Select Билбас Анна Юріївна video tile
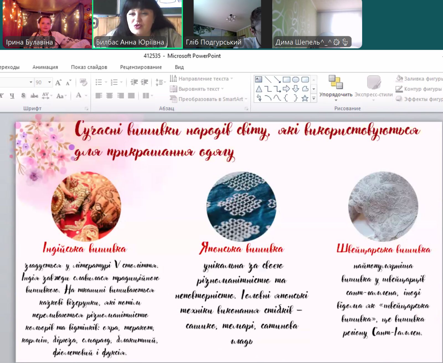 click(138, 24)
